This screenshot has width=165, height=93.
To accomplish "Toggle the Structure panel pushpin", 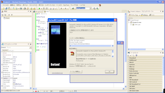I will [x=28, y=11].
